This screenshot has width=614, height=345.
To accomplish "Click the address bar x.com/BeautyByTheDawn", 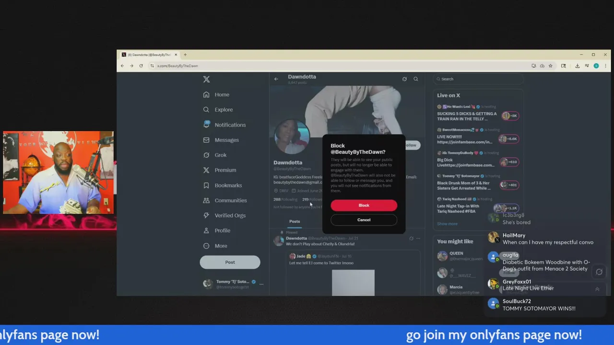I will 177,66.
